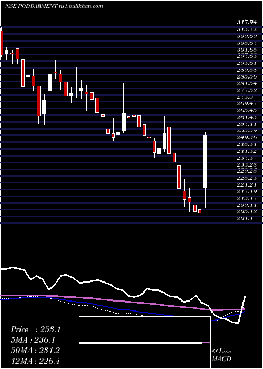Viewport: 263px width, 369px height.
Task: Click the purple segment of the MACD box line
Action: (206, 343)
